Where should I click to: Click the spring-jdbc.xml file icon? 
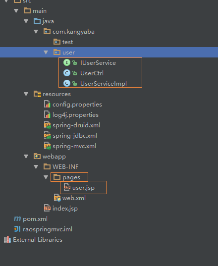48,135
